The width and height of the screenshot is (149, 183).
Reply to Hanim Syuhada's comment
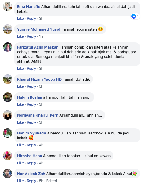pyautogui.click(x=31, y=145)
